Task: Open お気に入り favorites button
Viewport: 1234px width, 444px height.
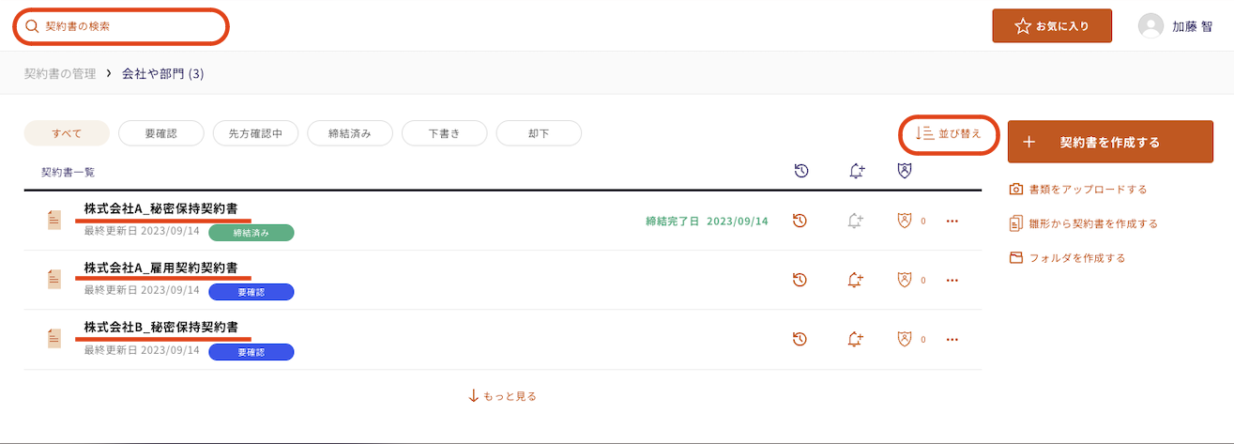Action: coord(1052,26)
